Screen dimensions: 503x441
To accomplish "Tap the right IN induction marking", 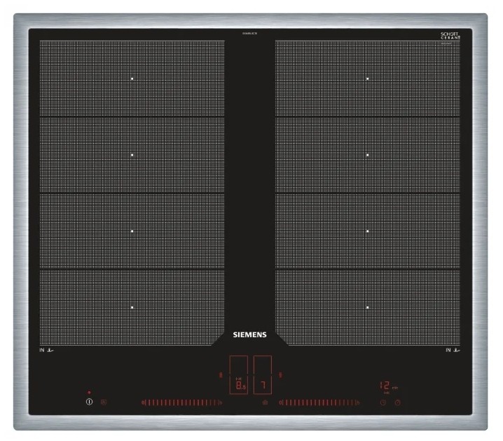I will (x=453, y=350).
